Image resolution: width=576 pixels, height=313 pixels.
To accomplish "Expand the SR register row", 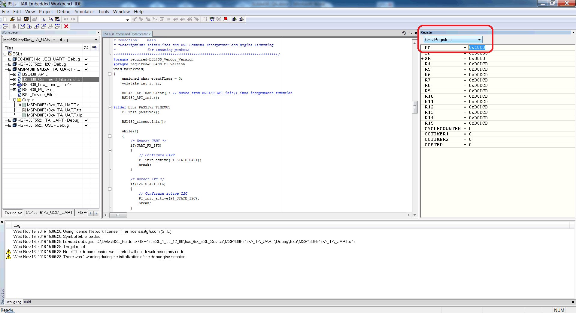I will tap(422, 58).
